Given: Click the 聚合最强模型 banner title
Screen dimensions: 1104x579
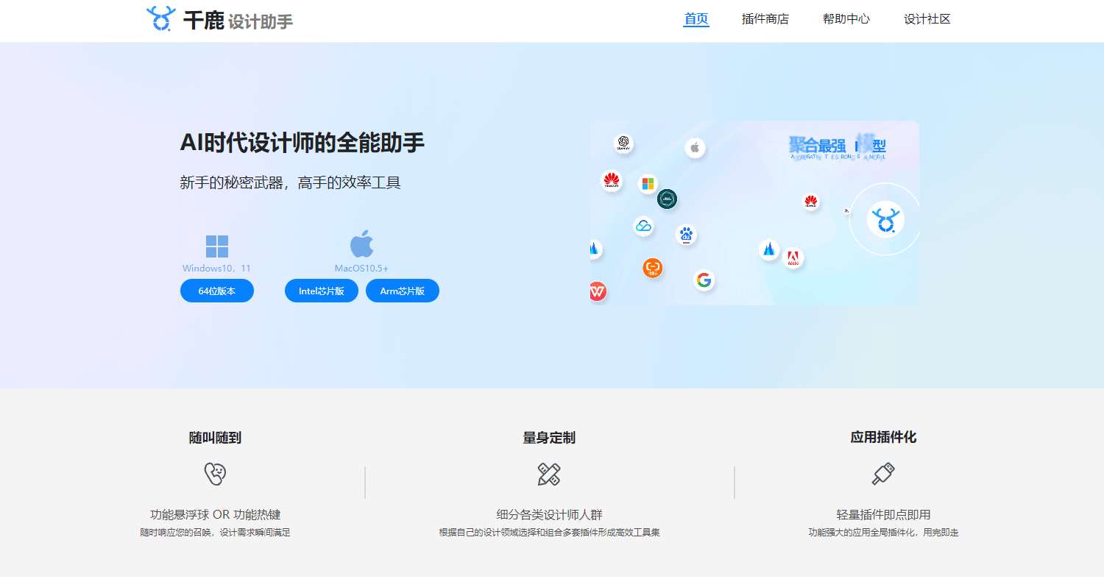Looking at the screenshot, I should click(x=838, y=145).
